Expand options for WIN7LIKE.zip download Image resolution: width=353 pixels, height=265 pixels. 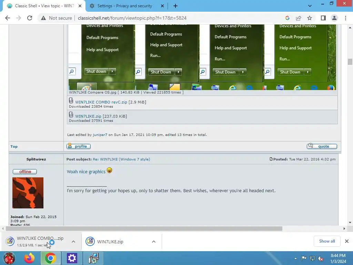tap(154, 242)
